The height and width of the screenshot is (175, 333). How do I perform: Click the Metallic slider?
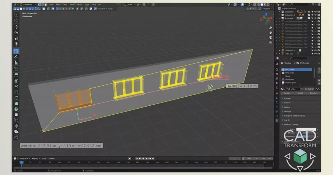[x=306, y=133]
